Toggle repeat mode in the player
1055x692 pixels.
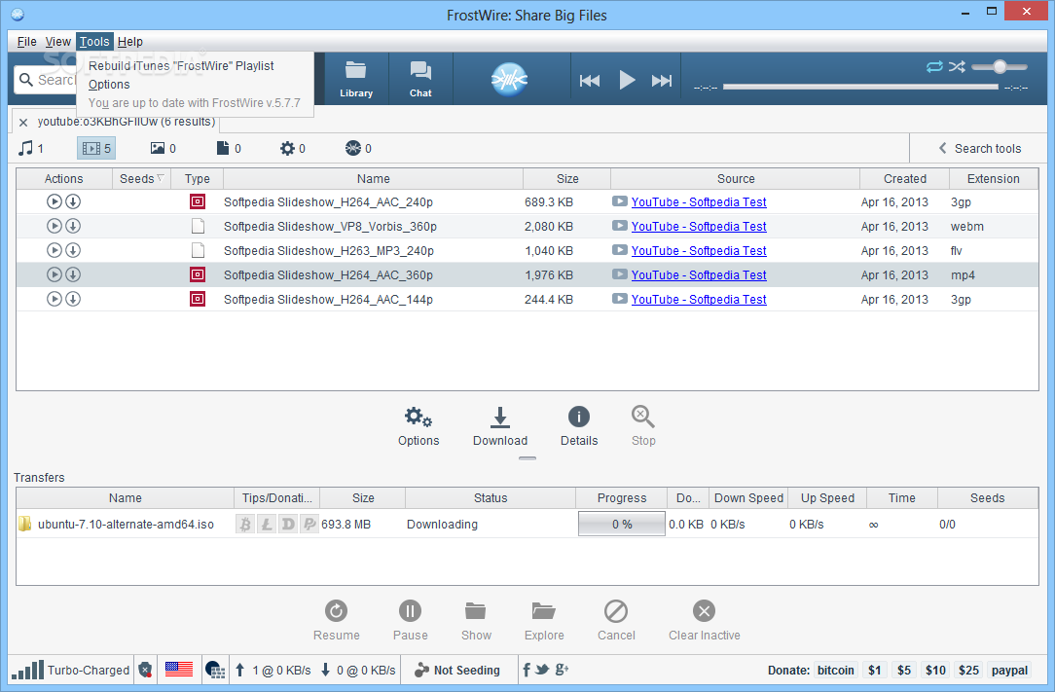(934, 66)
